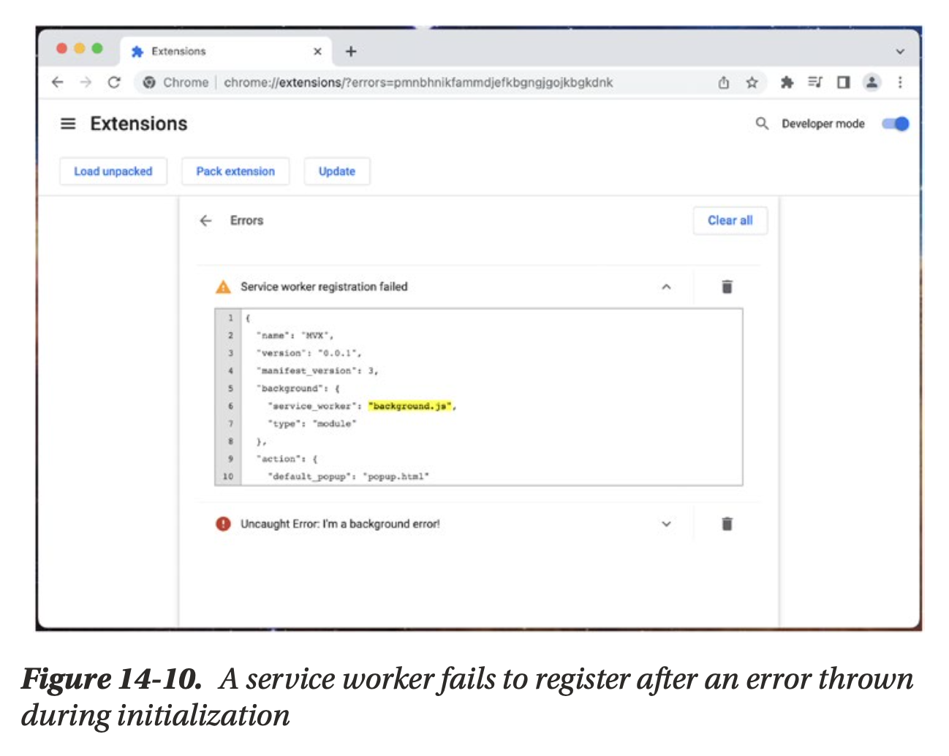Viewport: 949px width, 756px height.
Task: Open the browser side panel
Action: pyautogui.click(x=843, y=83)
